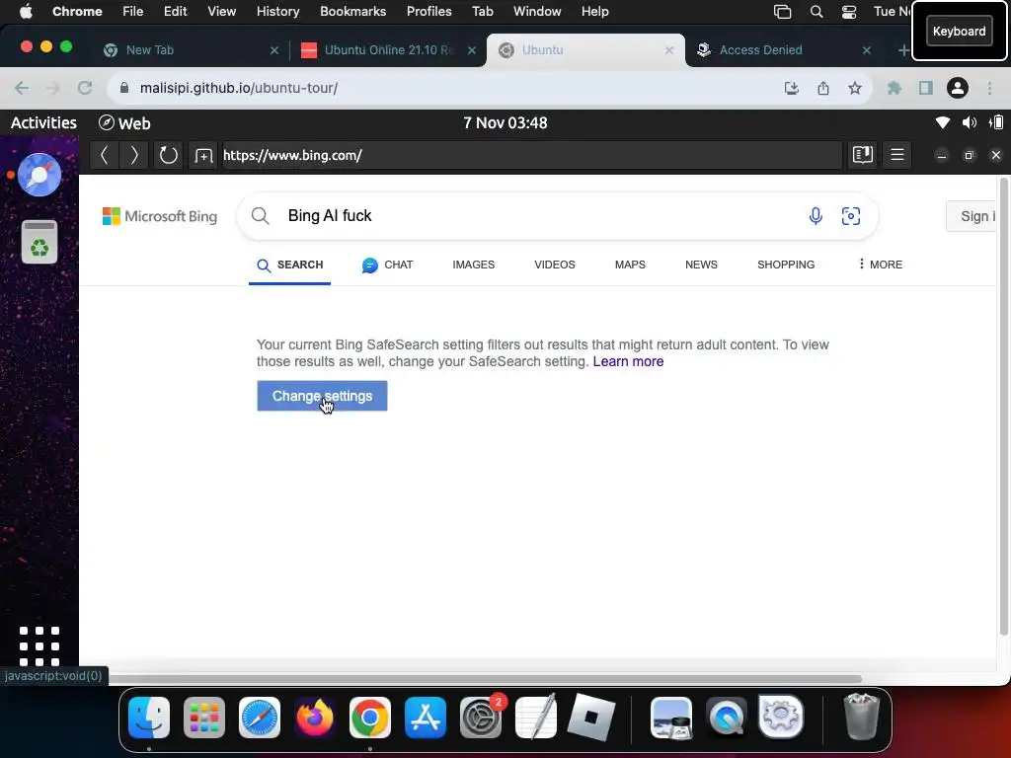Open the Web app menu in top bar

pyautogui.click(x=124, y=122)
